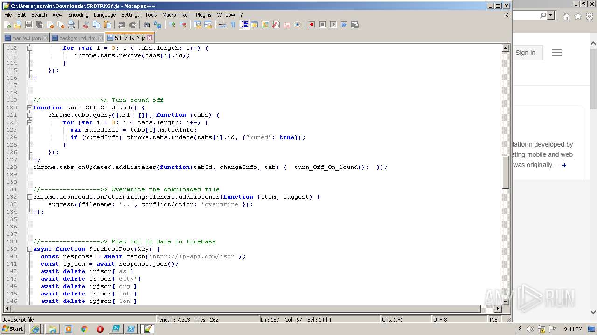Screen dimensions: 597x335
Task: Open Internet Explorer from the taskbar
Action: click(x=35, y=329)
